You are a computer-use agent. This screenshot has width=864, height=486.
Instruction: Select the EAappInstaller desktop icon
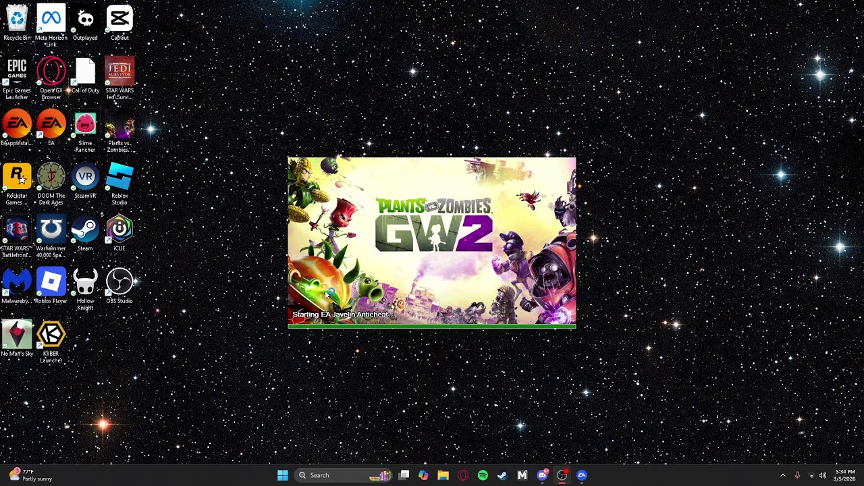pos(17,128)
